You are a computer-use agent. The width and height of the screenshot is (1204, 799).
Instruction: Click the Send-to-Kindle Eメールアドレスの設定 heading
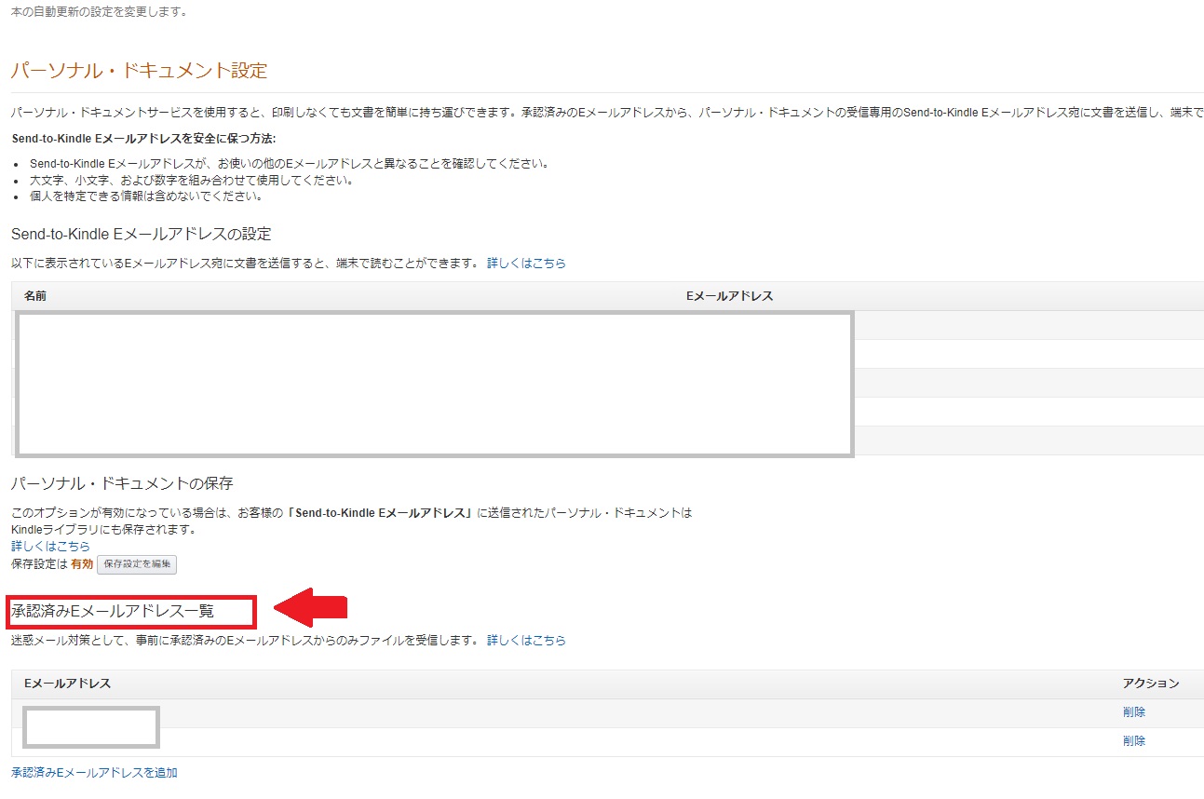(142, 234)
